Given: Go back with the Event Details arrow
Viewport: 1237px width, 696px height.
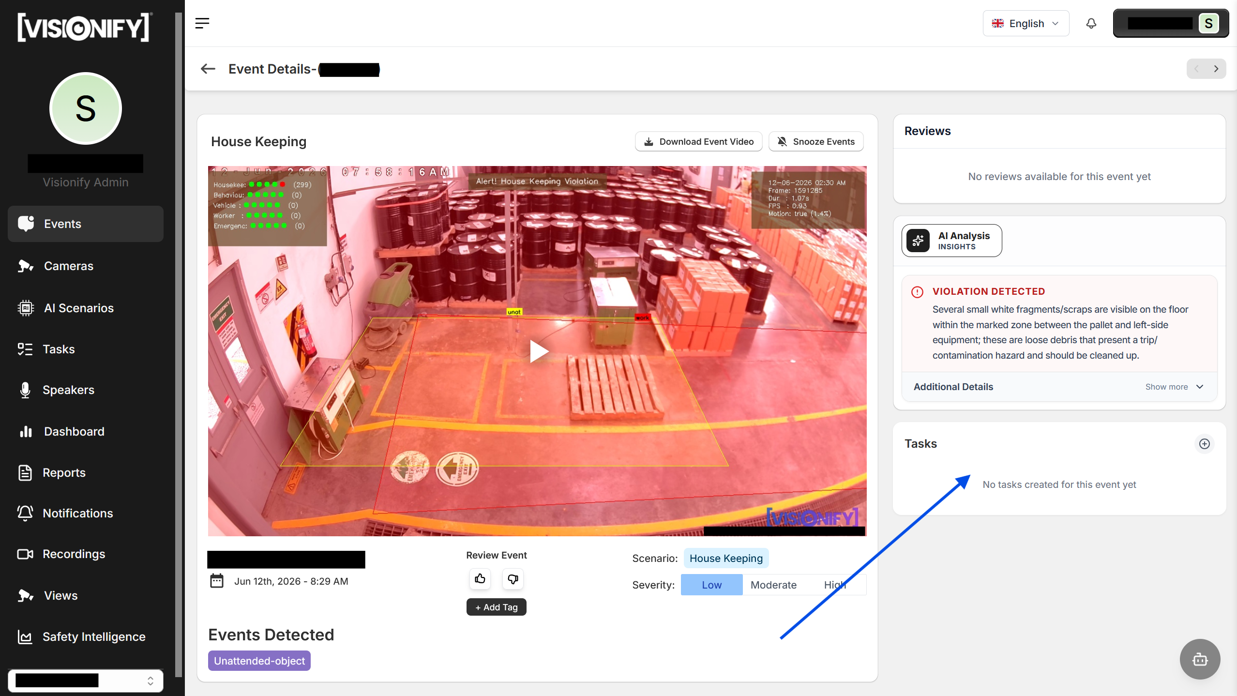Looking at the screenshot, I should [x=208, y=69].
